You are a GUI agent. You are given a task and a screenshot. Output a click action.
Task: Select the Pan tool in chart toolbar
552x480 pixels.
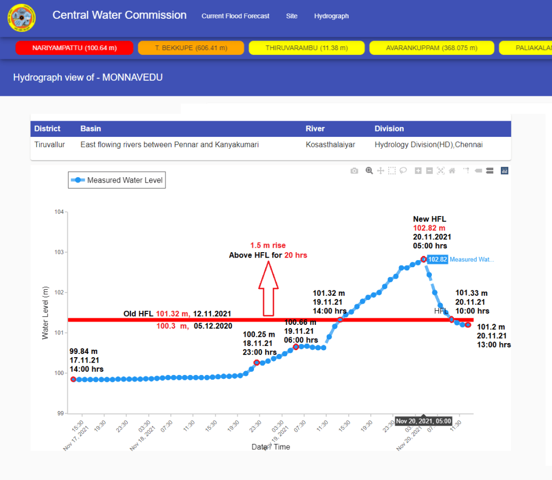[x=381, y=171]
